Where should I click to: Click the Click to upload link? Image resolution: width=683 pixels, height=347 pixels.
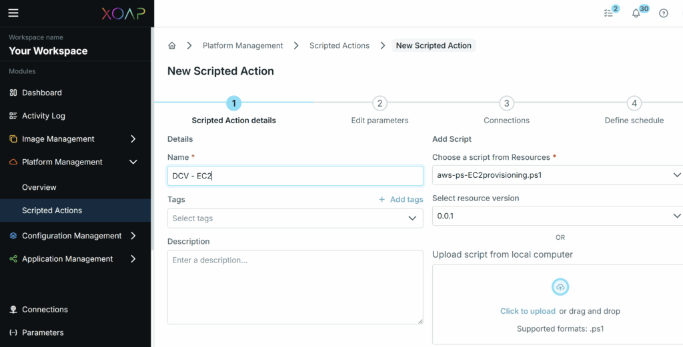(x=528, y=311)
